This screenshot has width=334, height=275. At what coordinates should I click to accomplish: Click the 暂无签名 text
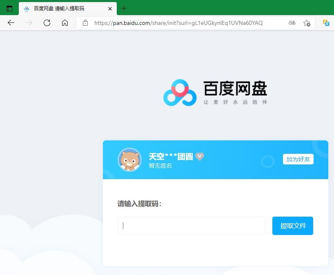pos(160,166)
